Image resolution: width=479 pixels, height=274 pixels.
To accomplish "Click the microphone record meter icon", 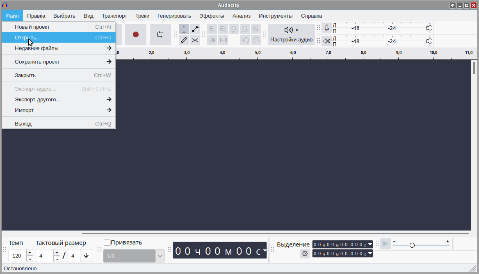I will (x=326, y=28).
